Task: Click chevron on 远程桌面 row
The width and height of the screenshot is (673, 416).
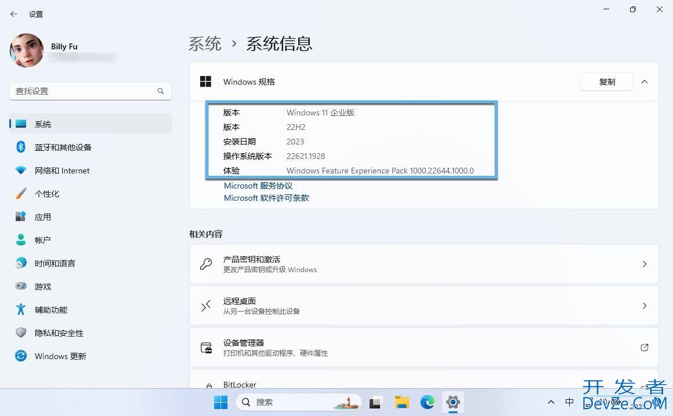Action: [x=644, y=306]
